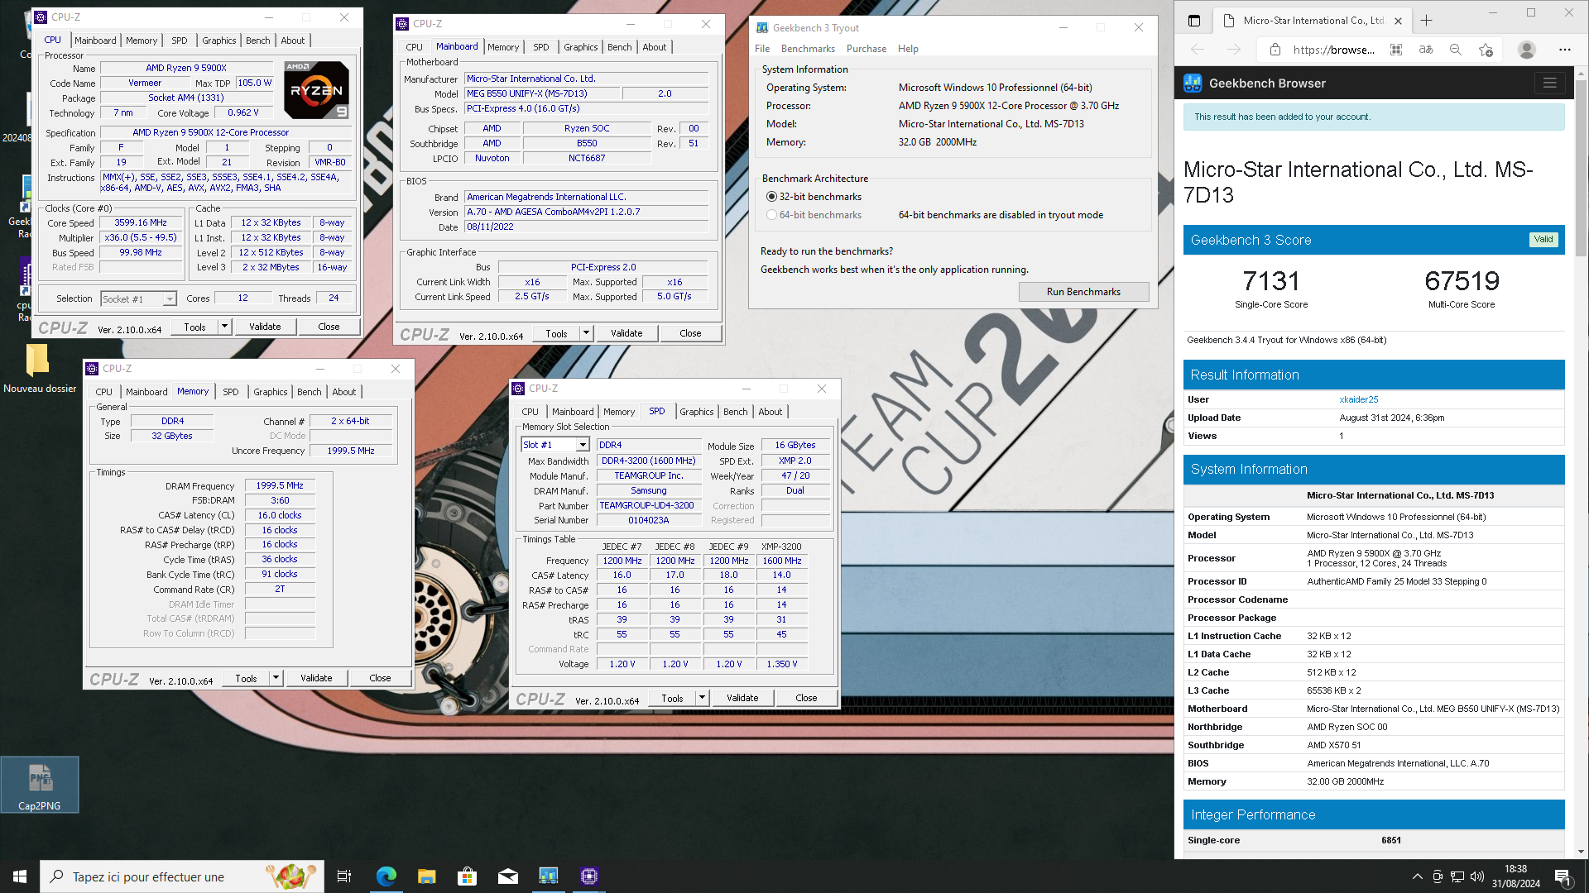Open xkaider25 user profile link
The image size is (1589, 893).
point(1359,399)
